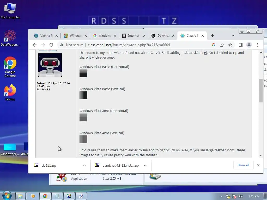Screen dimensions: 267x200
Task: Focus the address bar with classicshell.net URL
Action: [x=129, y=45]
